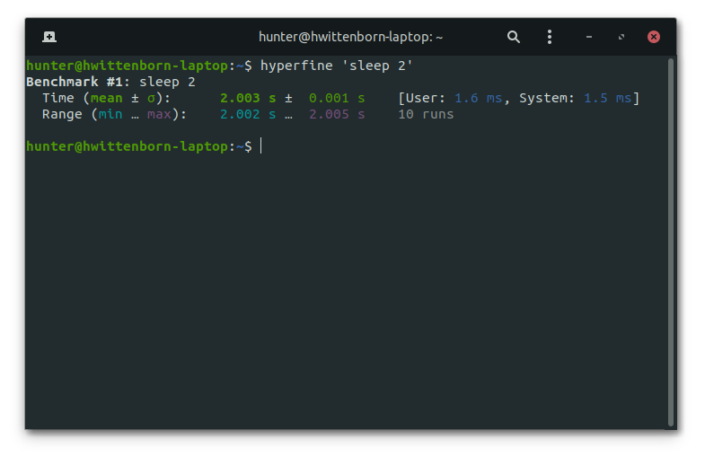The height and width of the screenshot is (465, 705).
Task: Click the mean time 2.003 s
Action: (x=248, y=98)
